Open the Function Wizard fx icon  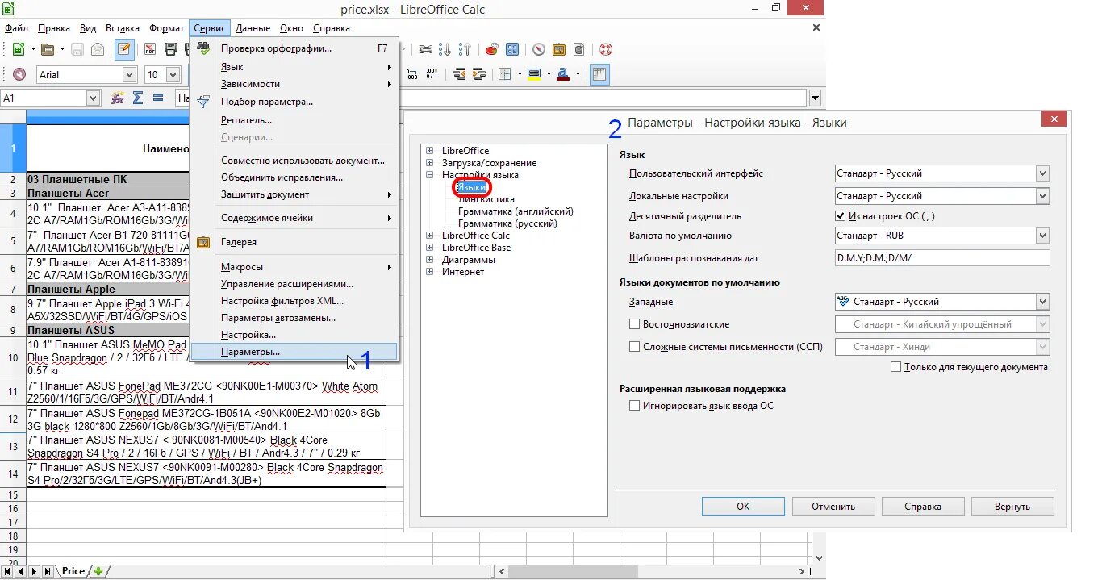pyautogui.click(x=118, y=98)
